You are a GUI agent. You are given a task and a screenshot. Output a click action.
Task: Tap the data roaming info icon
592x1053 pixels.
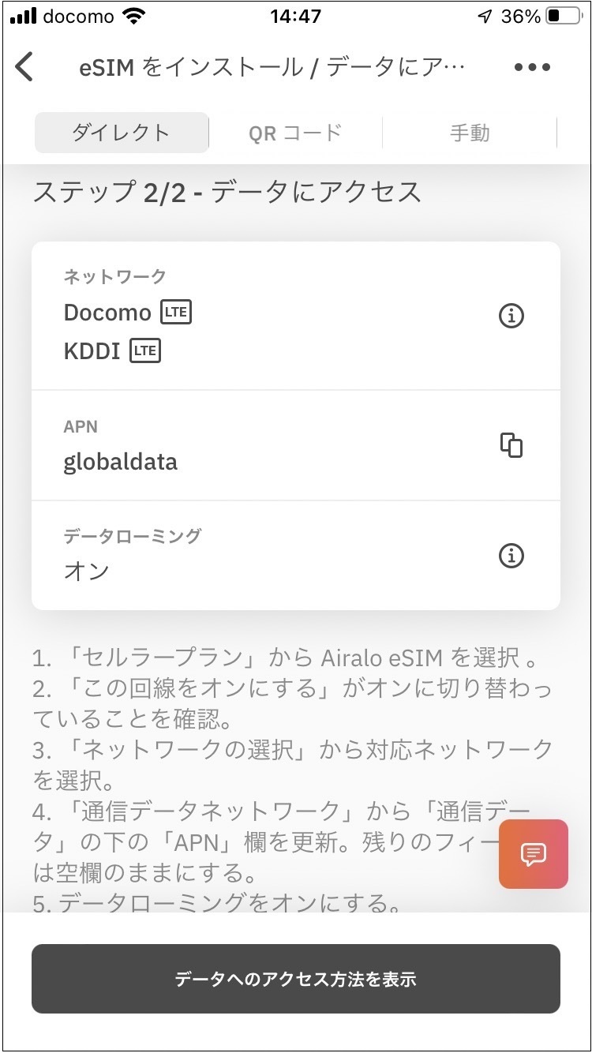(511, 556)
